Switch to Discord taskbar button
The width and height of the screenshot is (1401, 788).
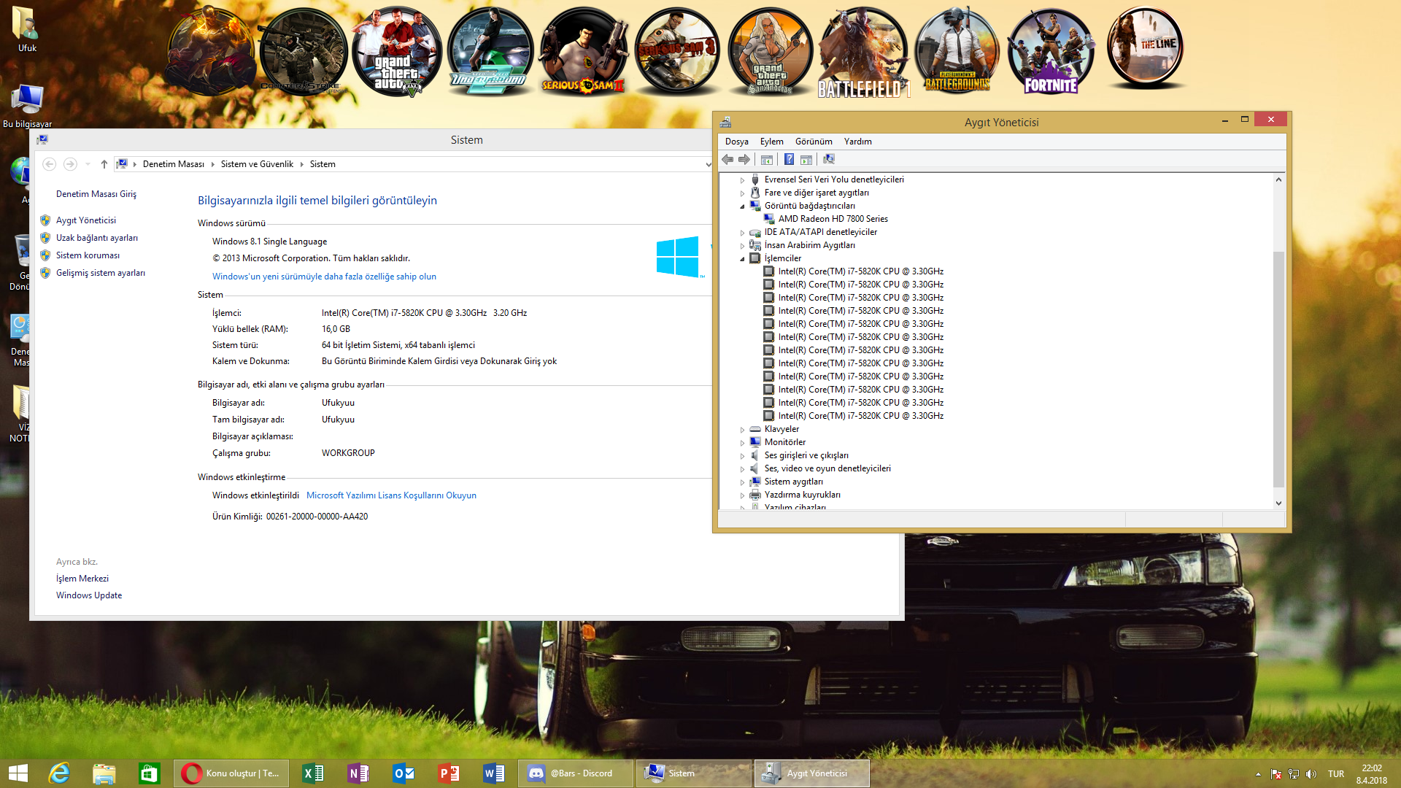click(x=576, y=773)
